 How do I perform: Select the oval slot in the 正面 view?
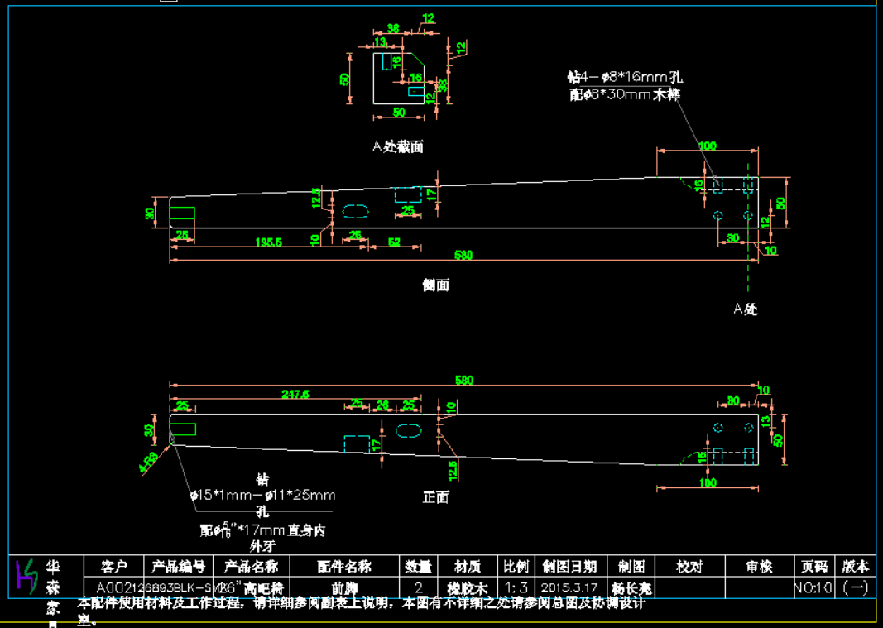pos(409,429)
